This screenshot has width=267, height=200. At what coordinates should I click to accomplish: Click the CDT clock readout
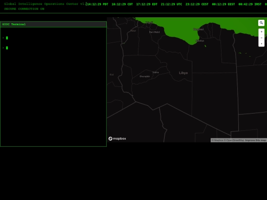pyautogui.click(x=122, y=4)
